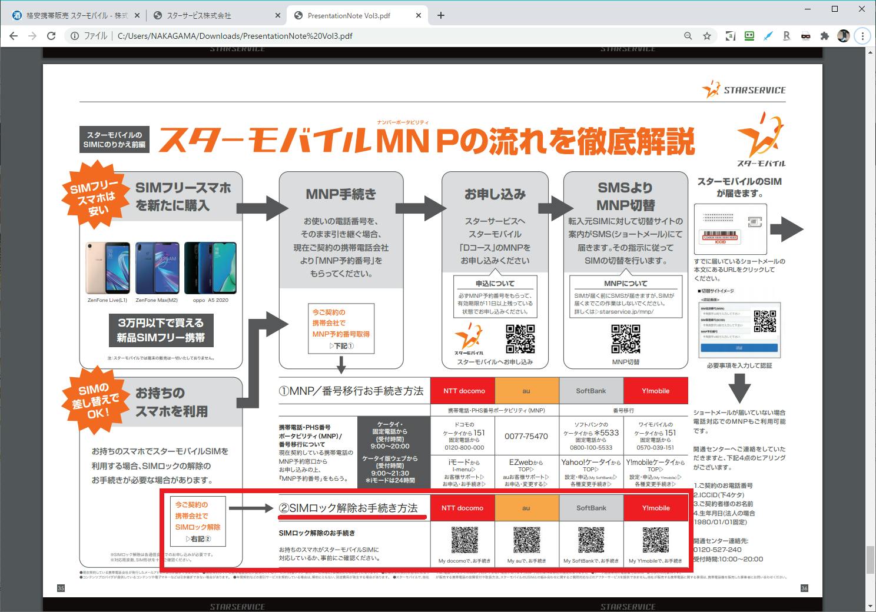Click the My SoftBank QR code
876x612 pixels.
point(591,540)
